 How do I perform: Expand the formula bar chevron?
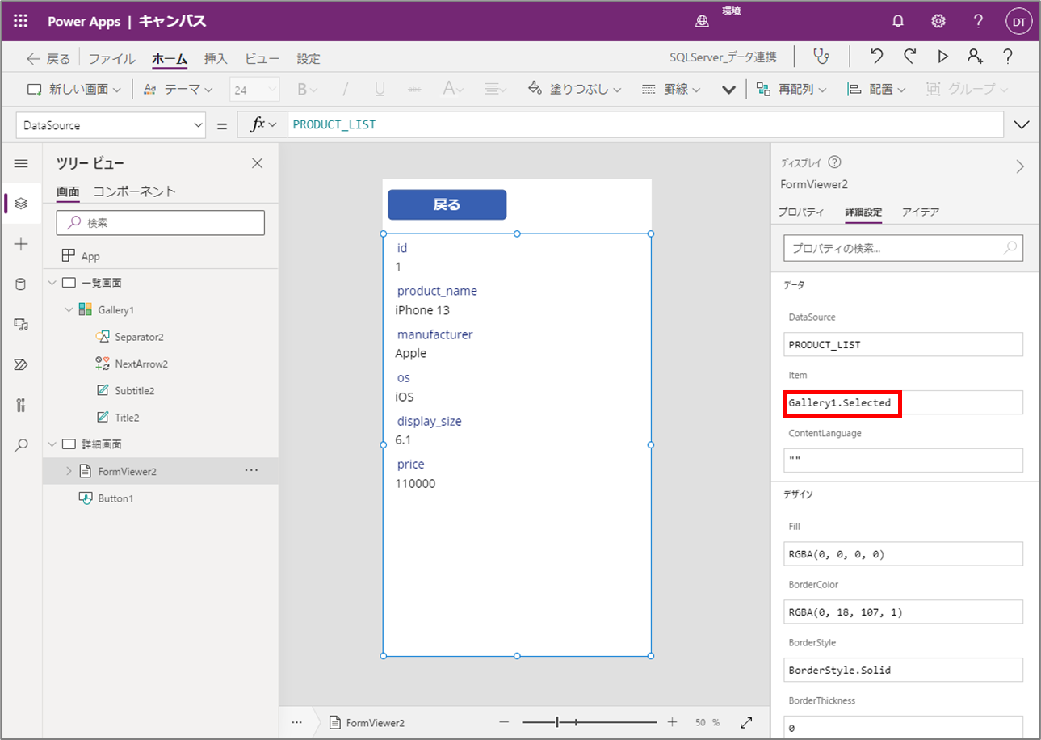point(1022,125)
